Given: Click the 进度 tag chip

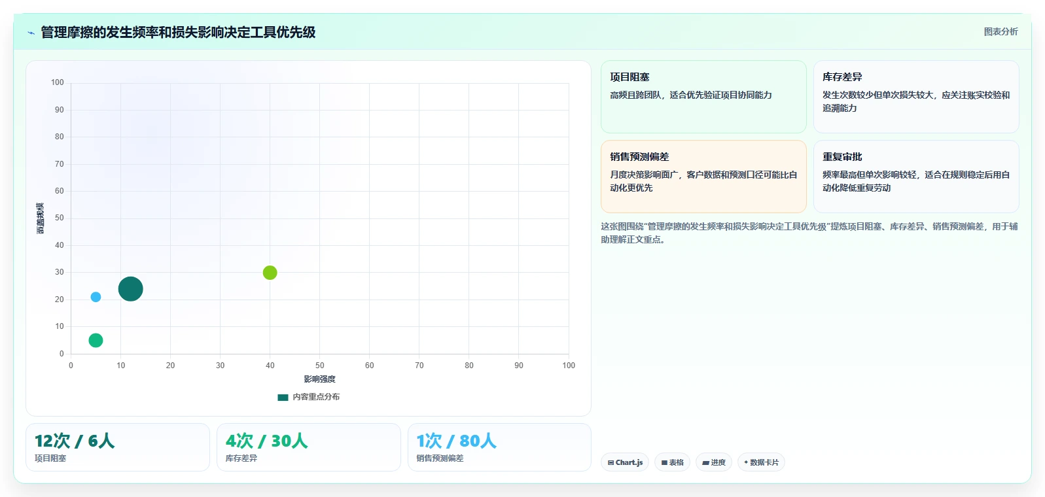Looking at the screenshot, I should (x=714, y=462).
